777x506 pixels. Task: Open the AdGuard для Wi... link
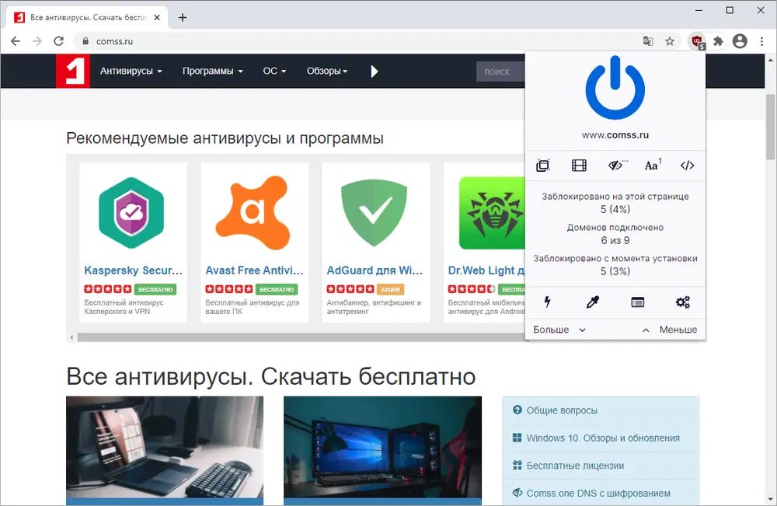coord(375,270)
